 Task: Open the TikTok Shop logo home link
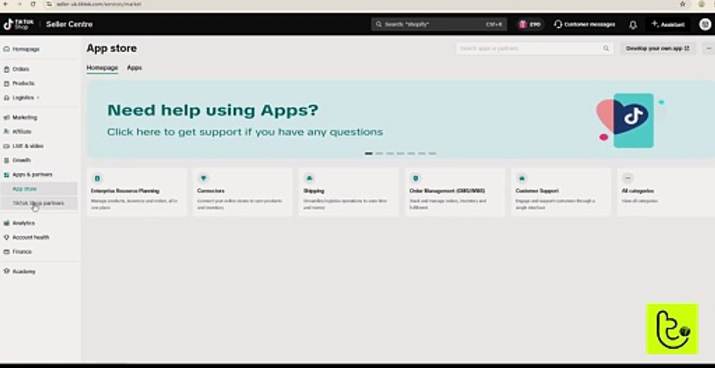19,24
